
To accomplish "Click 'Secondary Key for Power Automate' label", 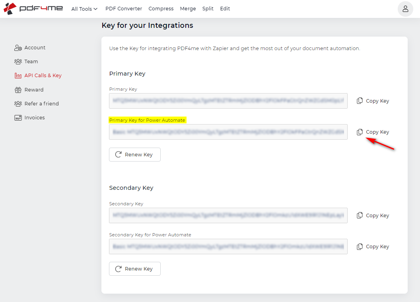I will [x=150, y=235].
